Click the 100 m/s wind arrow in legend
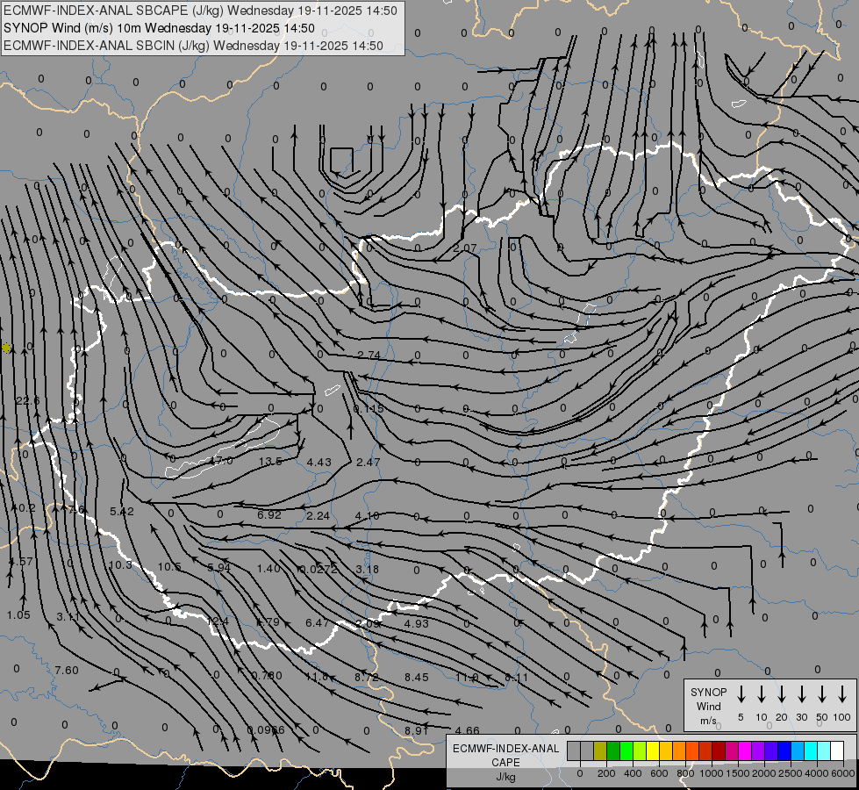859x790 pixels. click(842, 694)
